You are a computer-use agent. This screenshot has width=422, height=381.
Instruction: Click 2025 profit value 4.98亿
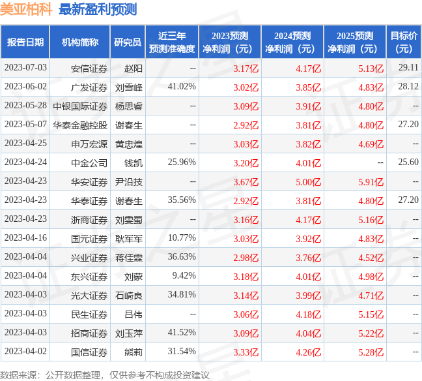[371, 277]
